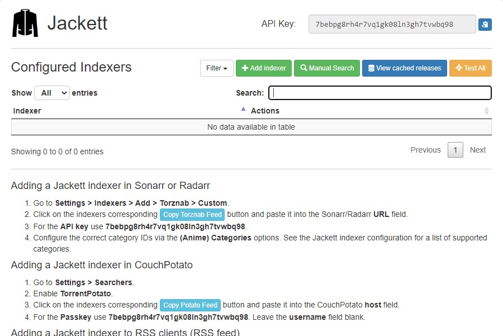Copy the API key with clipboard icon
The width and height of the screenshot is (503, 336).
pos(485,25)
